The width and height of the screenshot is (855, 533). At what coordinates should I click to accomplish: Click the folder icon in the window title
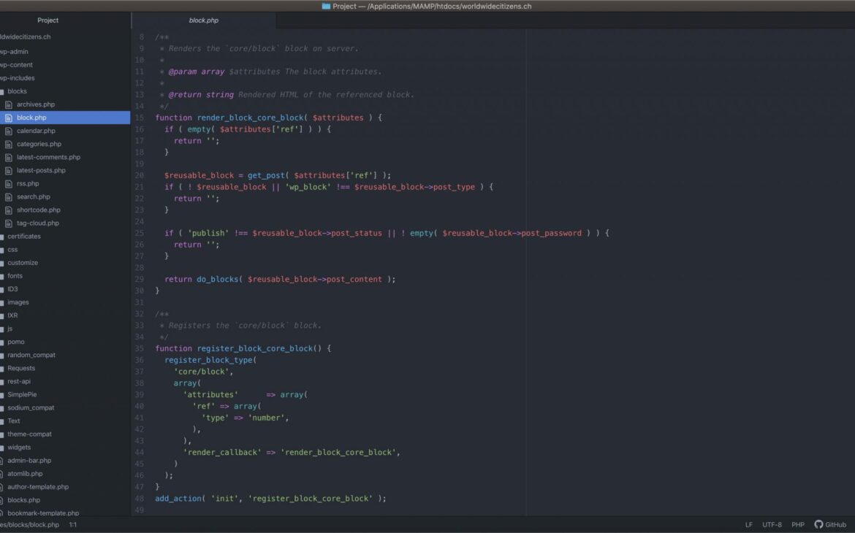tap(326, 6)
